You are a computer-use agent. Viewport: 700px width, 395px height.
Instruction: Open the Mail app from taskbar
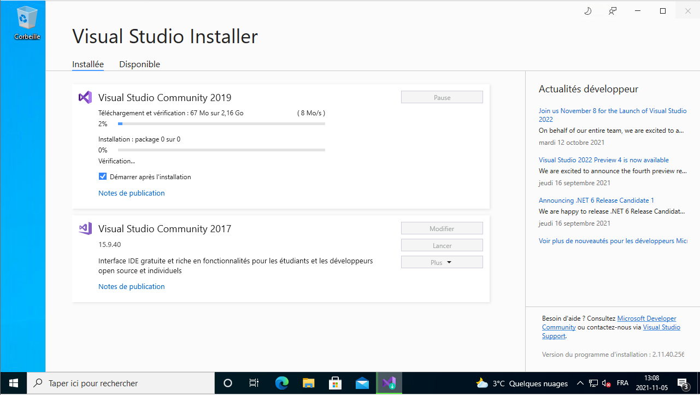(x=362, y=383)
